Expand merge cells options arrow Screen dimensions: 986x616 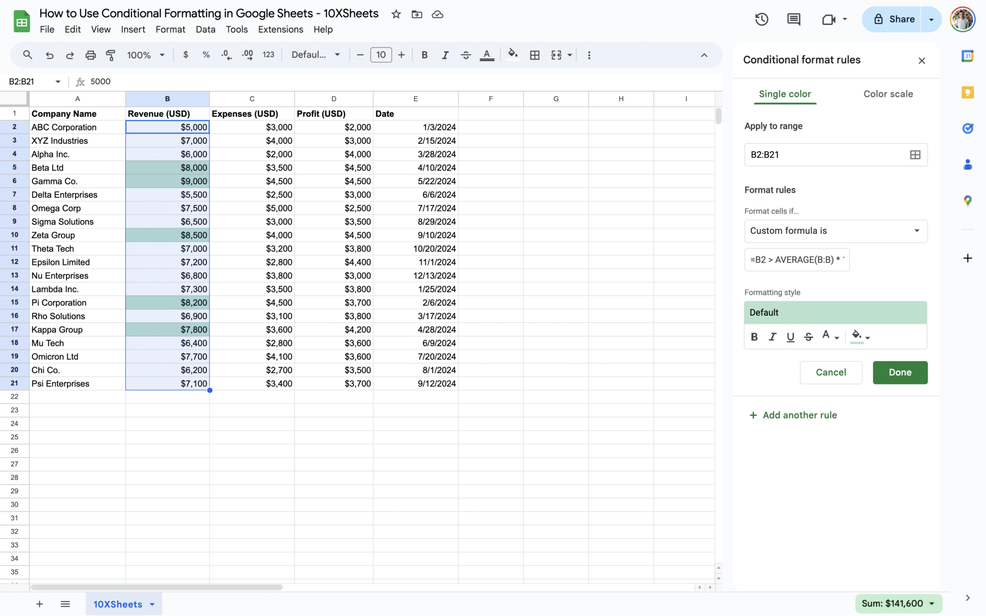570,55
